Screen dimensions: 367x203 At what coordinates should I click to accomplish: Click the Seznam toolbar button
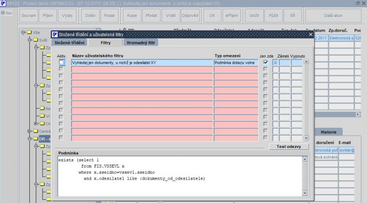29,15
